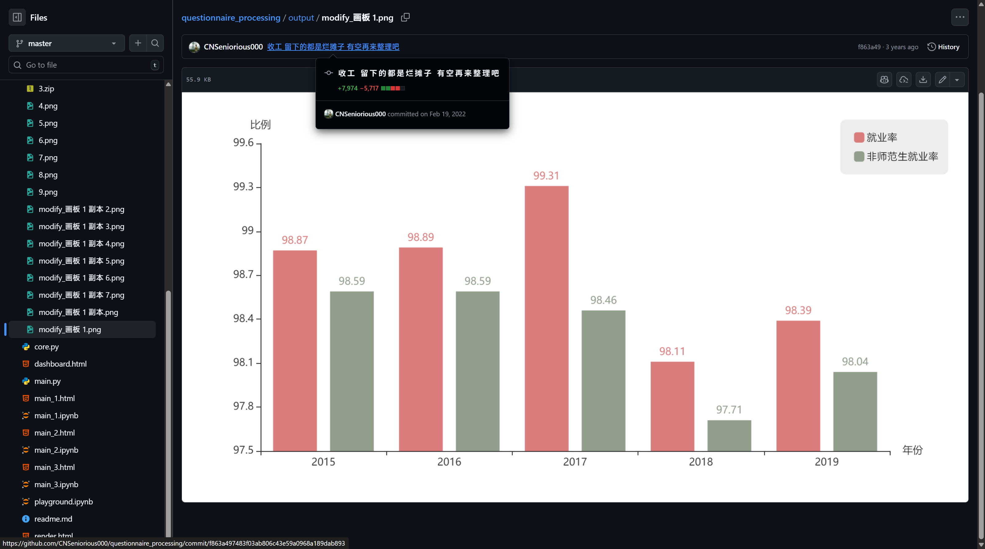Go to questionnaire_processing repository breadcrumb
Viewport: 985px width, 549px height.
[x=231, y=18]
